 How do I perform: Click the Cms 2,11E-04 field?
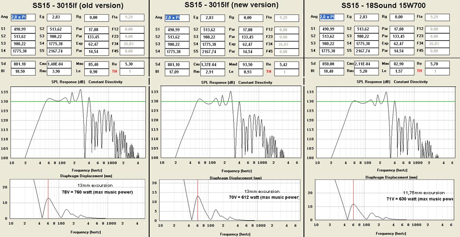pyautogui.click(x=367, y=64)
